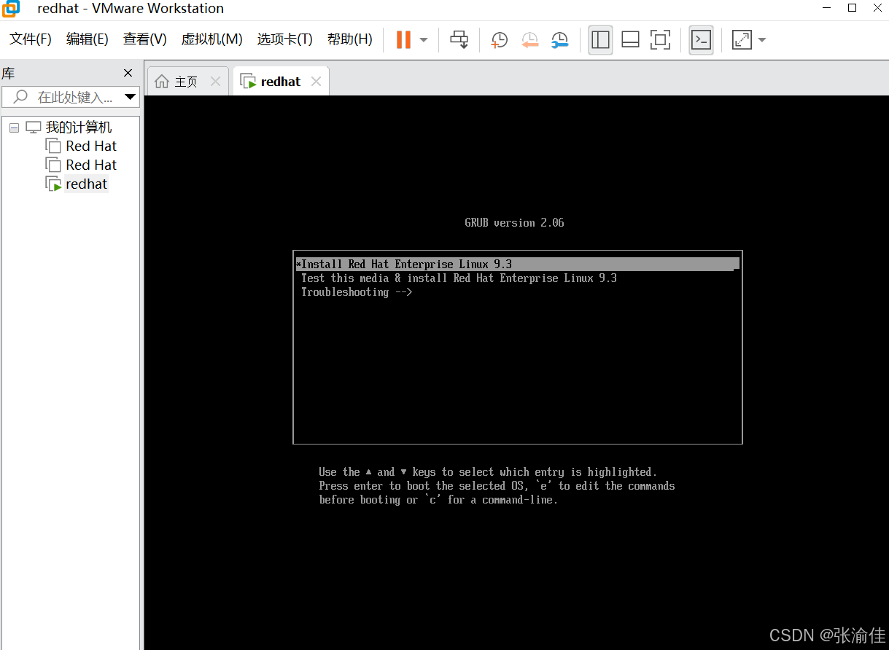The image size is (889, 650).
Task: Open the 编辑(E) menu
Action: tap(88, 39)
